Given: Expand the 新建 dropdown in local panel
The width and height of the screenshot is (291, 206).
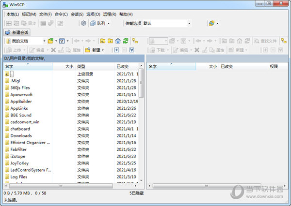Looking at the screenshot, I should click(x=103, y=50).
